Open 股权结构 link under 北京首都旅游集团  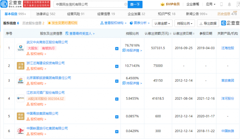pos(36,83)
